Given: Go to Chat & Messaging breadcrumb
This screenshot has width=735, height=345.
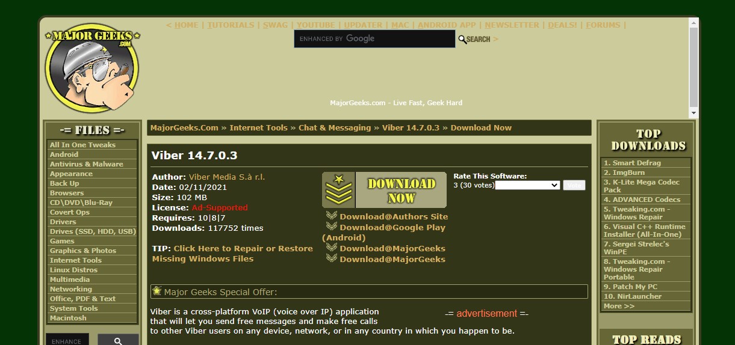Looking at the screenshot, I should [x=335, y=128].
